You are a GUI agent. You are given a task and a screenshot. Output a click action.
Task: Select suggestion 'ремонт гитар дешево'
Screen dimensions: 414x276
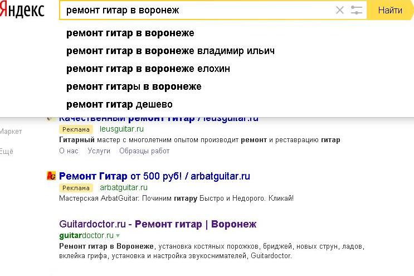coord(119,104)
